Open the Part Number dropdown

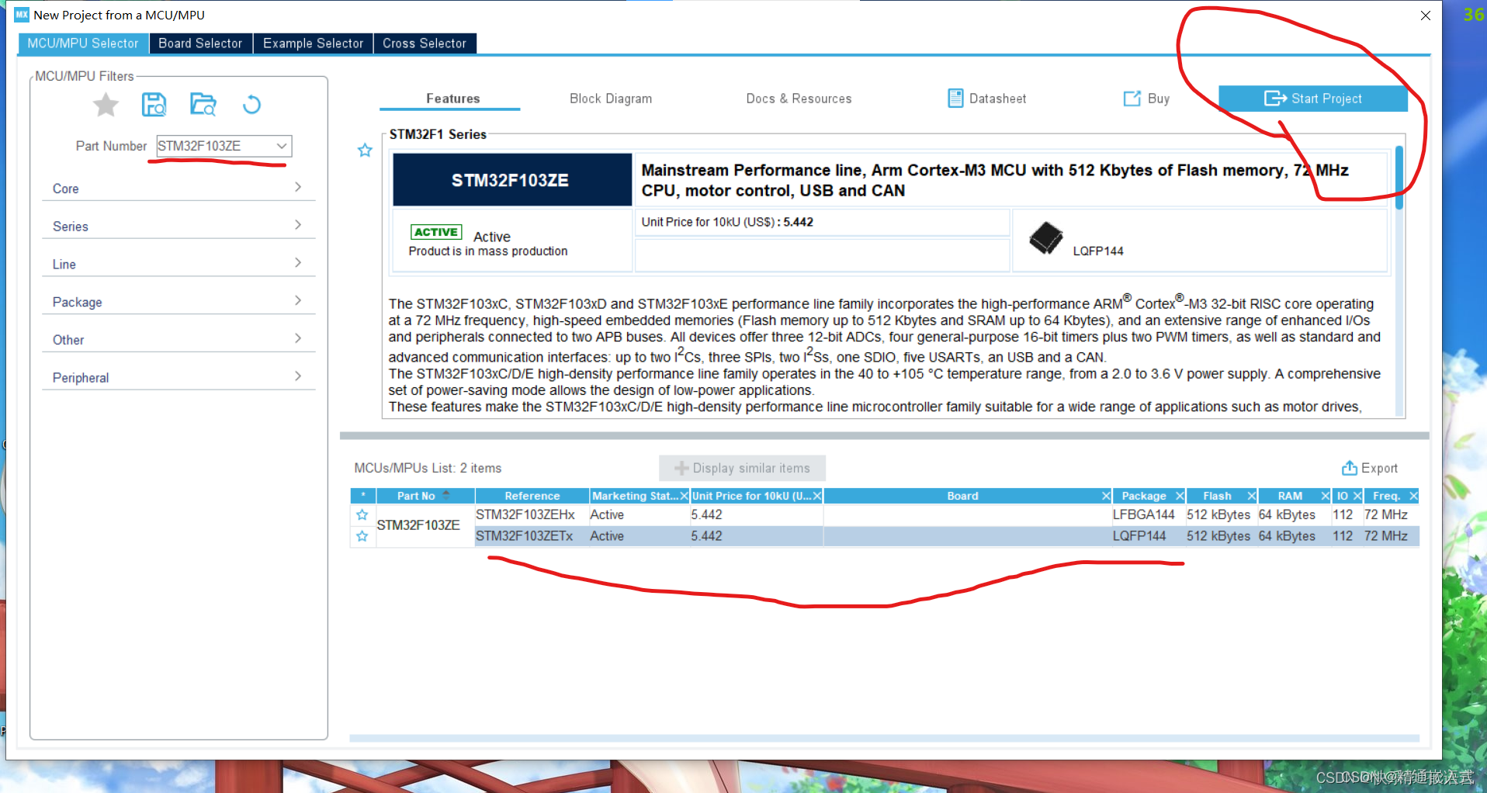(282, 146)
